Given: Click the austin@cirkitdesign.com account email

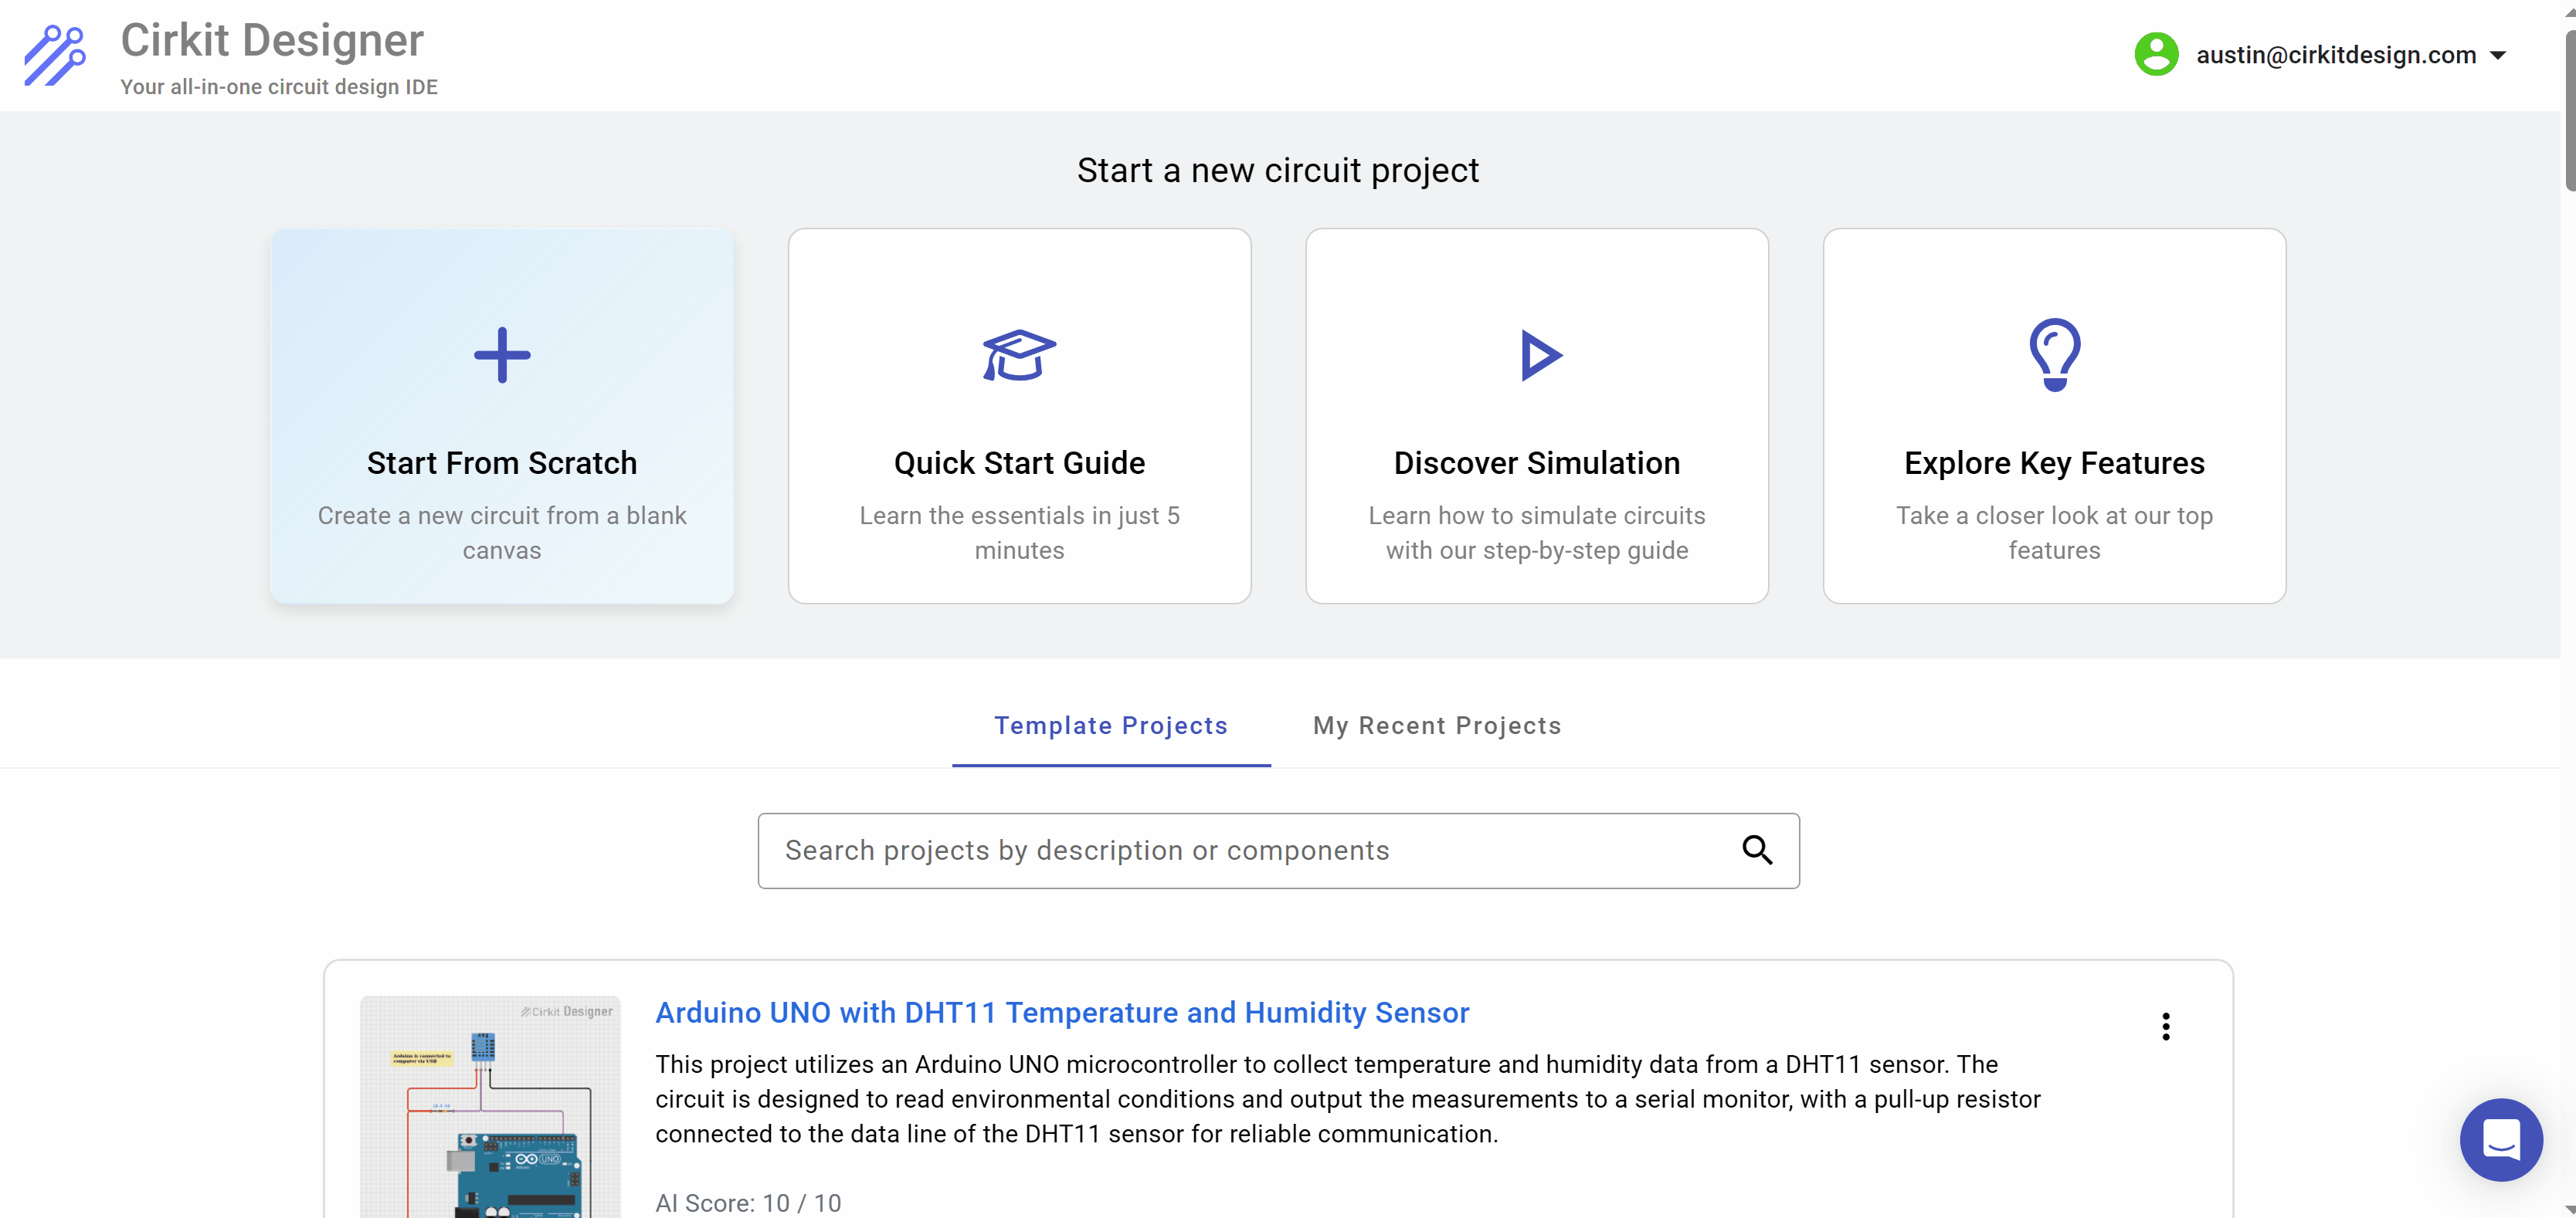Looking at the screenshot, I should coord(2335,55).
